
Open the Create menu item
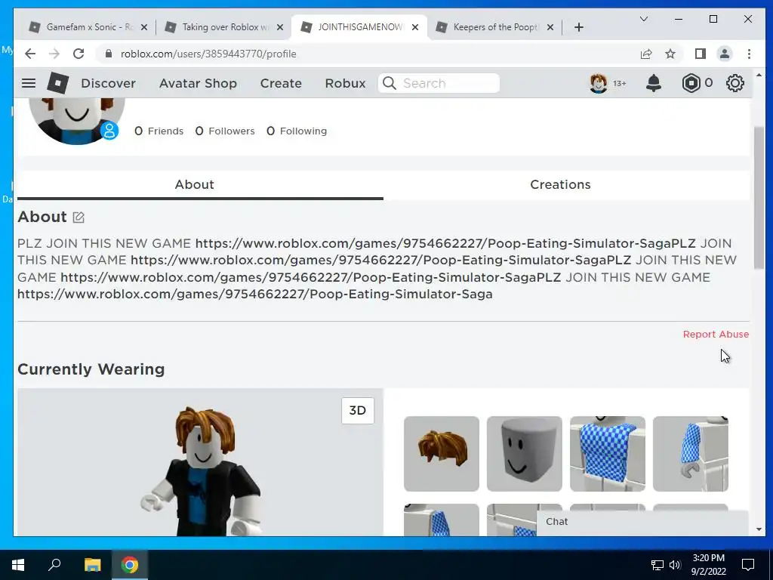[x=281, y=83]
